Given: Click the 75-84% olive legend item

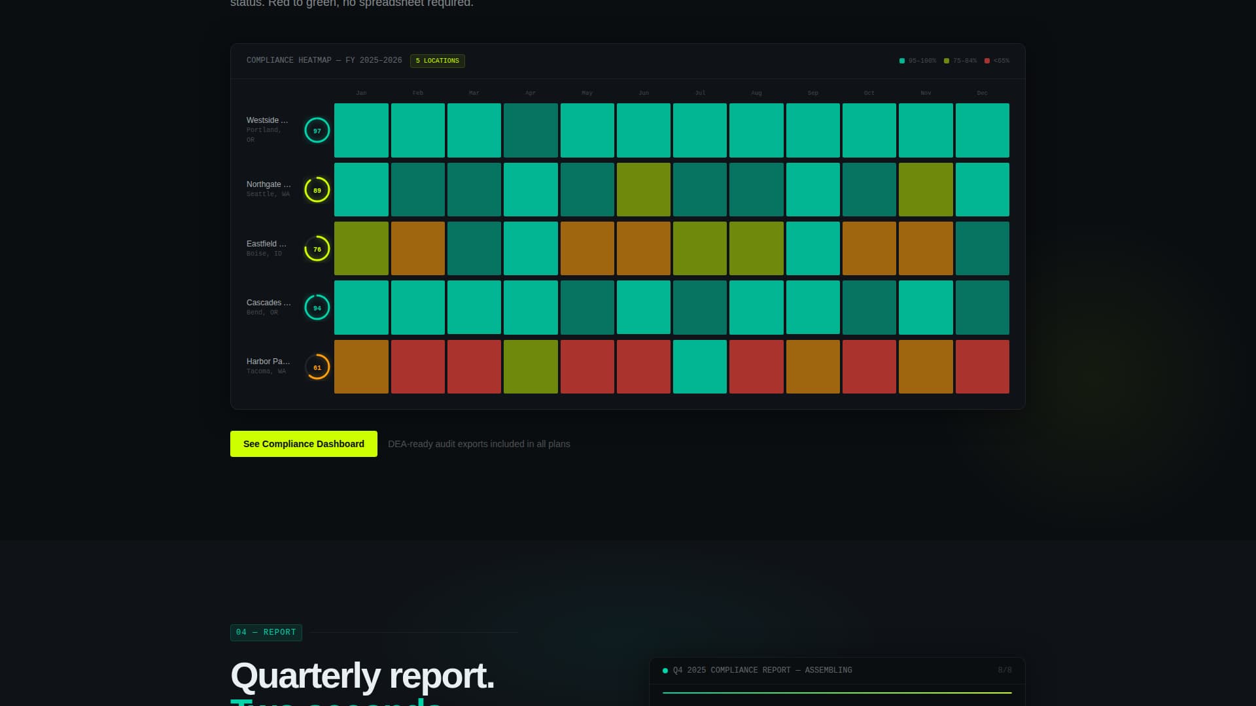Looking at the screenshot, I should pos(960,61).
